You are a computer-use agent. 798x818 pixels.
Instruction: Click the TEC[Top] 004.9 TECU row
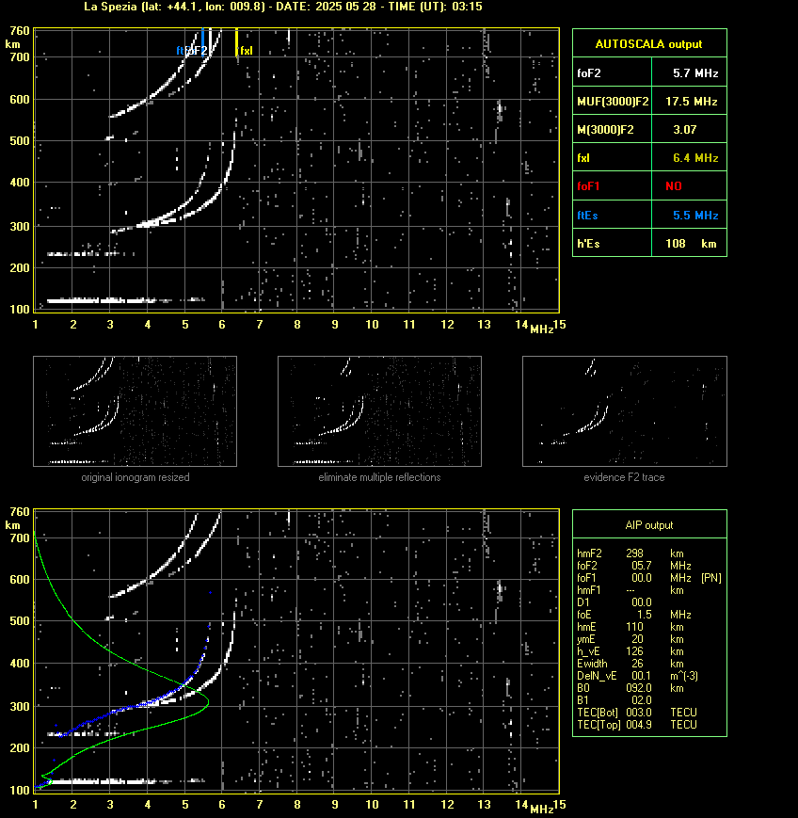coord(637,725)
